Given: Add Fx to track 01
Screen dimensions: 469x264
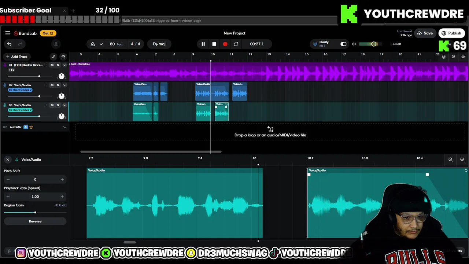Looking at the screenshot, I should tap(12, 70).
